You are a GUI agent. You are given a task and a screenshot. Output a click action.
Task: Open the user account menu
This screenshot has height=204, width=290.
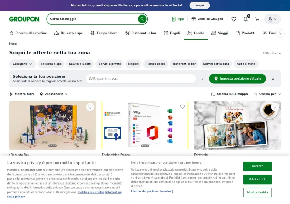[272, 19]
